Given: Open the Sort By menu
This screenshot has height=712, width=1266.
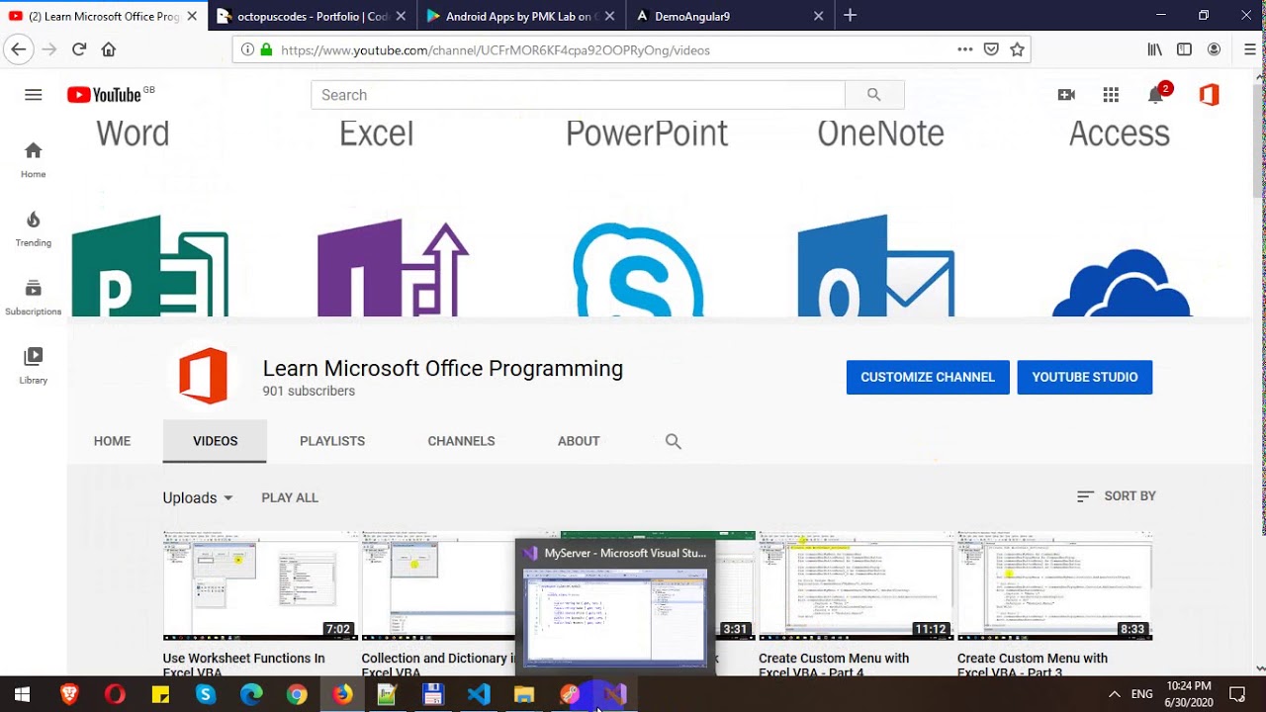Looking at the screenshot, I should tap(1116, 496).
